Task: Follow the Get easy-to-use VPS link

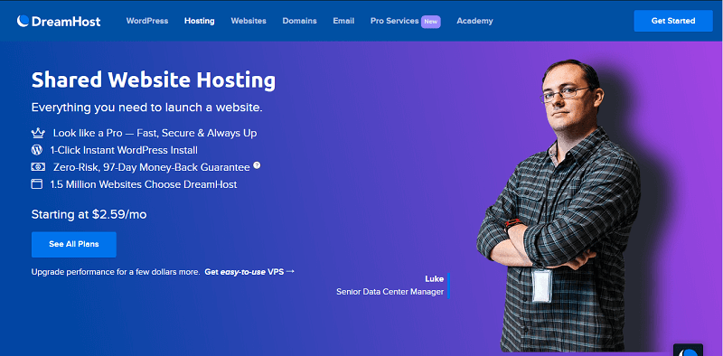Action: click(x=249, y=272)
